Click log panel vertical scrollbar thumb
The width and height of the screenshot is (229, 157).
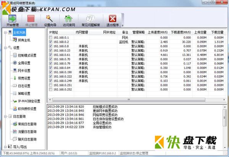point(225,117)
